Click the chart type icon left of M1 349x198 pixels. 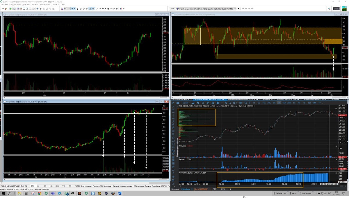point(62,9)
